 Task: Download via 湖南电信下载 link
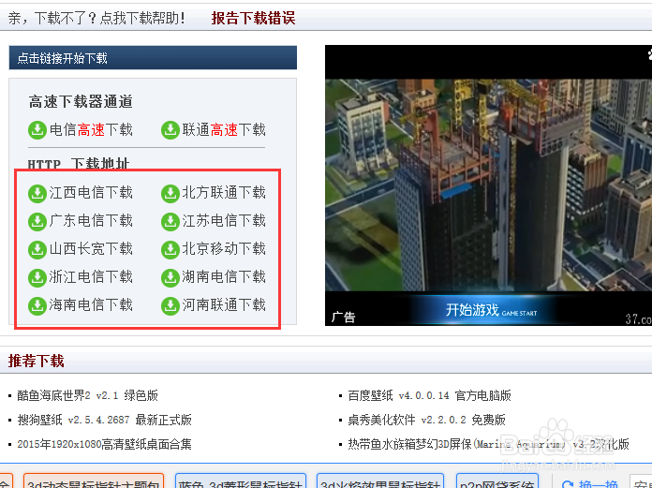coord(224,277)
